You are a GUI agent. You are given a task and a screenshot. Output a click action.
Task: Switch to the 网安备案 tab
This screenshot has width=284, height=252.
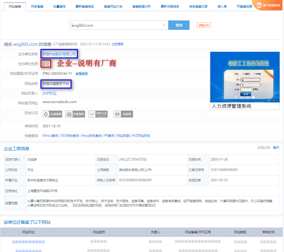[x=37, y=7]
